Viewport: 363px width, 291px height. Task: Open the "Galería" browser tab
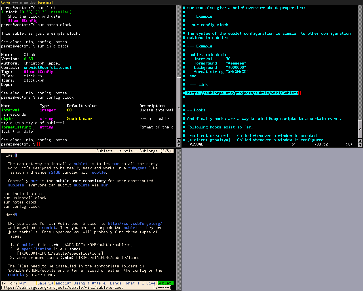click(x=45, y=283)
